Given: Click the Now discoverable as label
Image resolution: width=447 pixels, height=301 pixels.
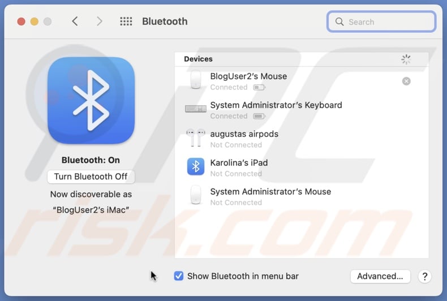Looking at the screenshot, I should coord(91,195).
